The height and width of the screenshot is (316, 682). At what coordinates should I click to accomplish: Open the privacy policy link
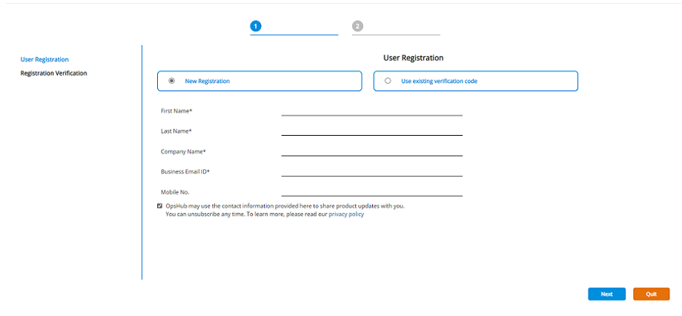(x=346, y=214)
